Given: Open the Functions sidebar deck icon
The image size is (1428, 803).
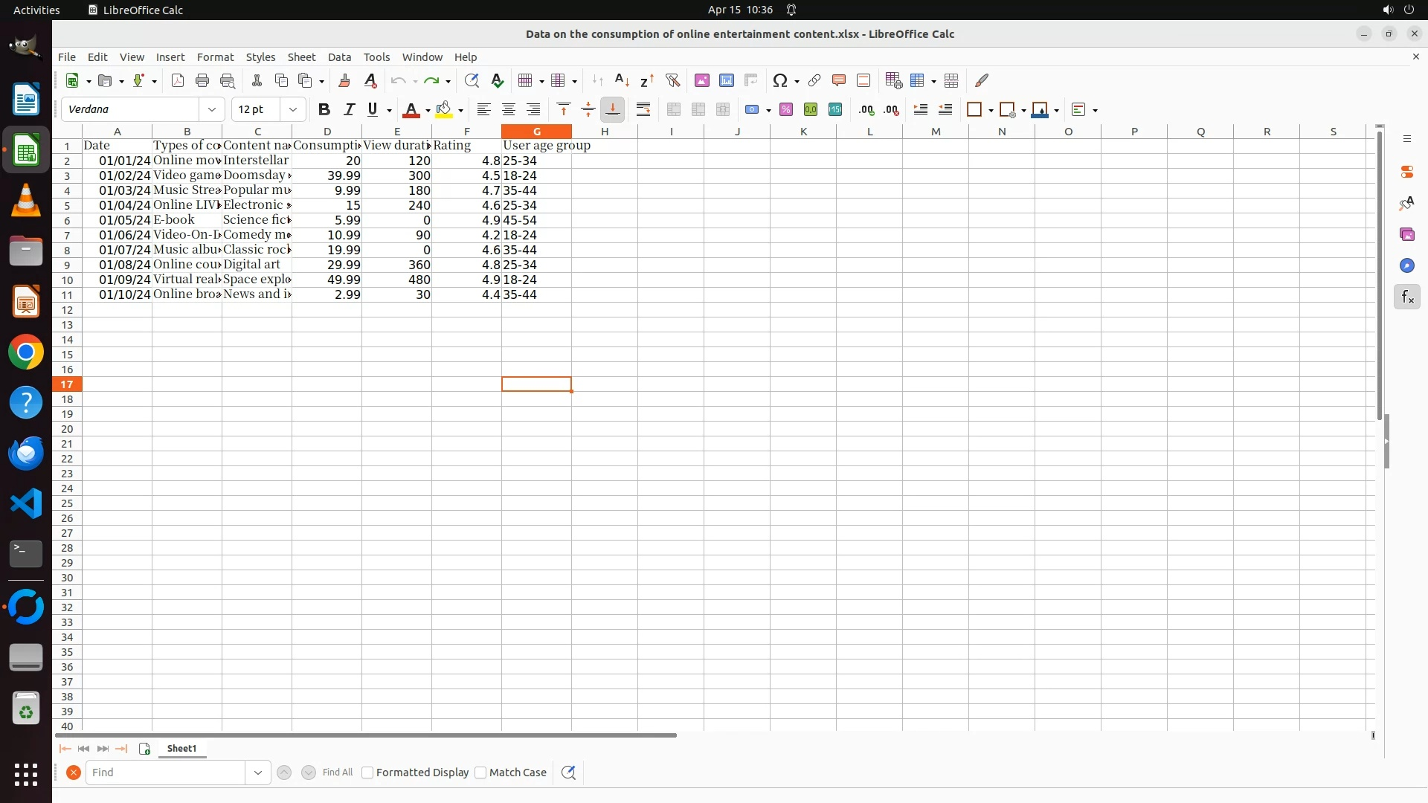Looking at the screenshot, I should (x=1406, y=297).
